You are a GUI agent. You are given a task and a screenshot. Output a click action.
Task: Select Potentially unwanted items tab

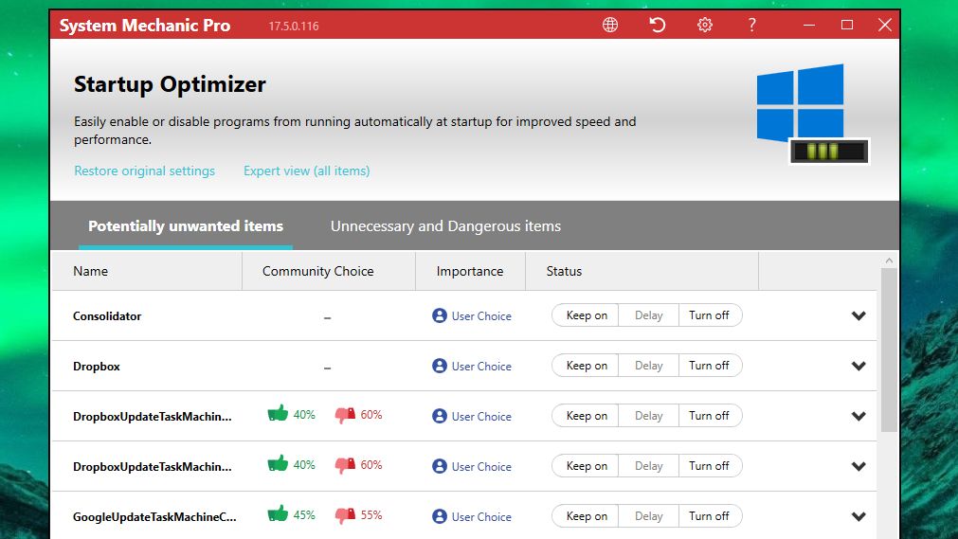pyautogui.click(x=186, y=226)
